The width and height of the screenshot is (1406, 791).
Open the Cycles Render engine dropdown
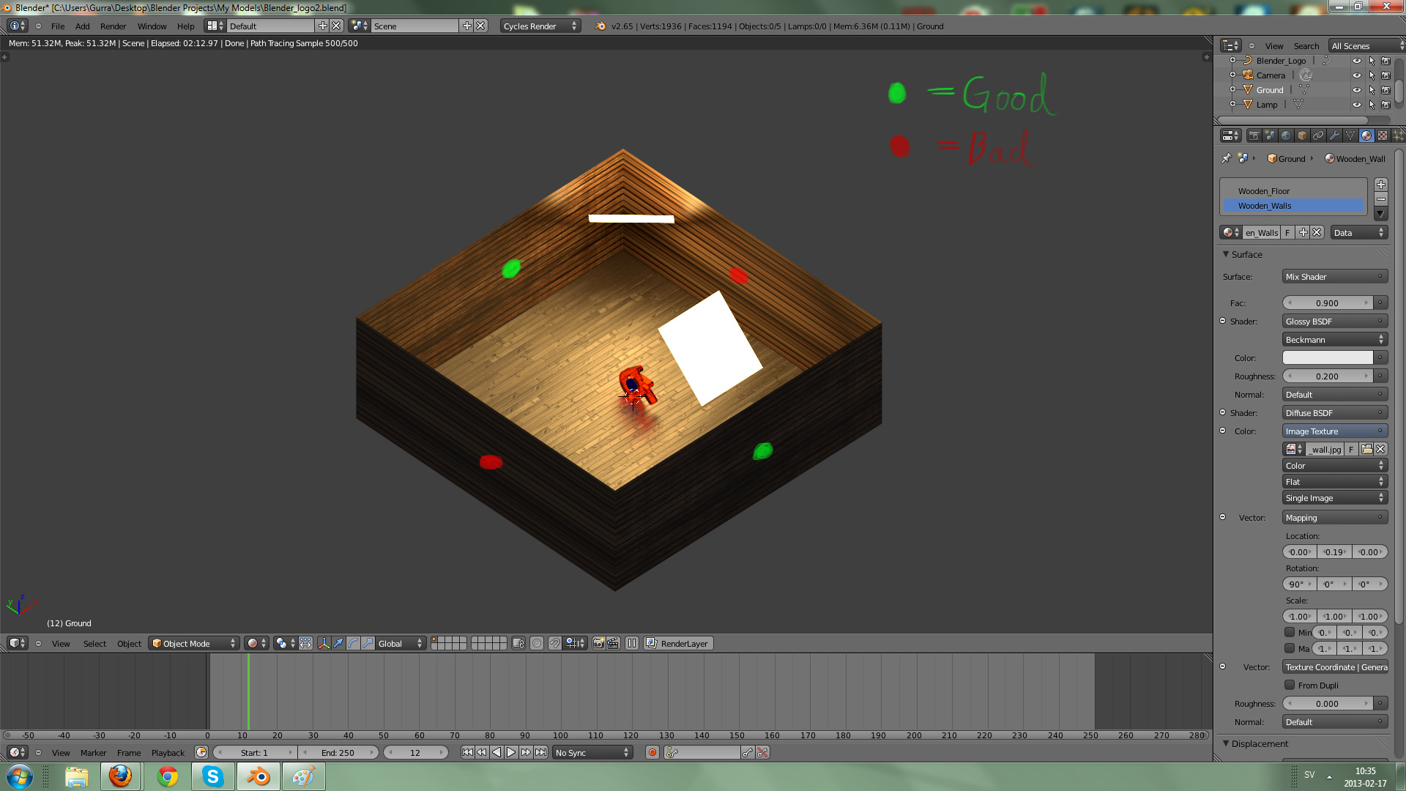coord(540,26)
